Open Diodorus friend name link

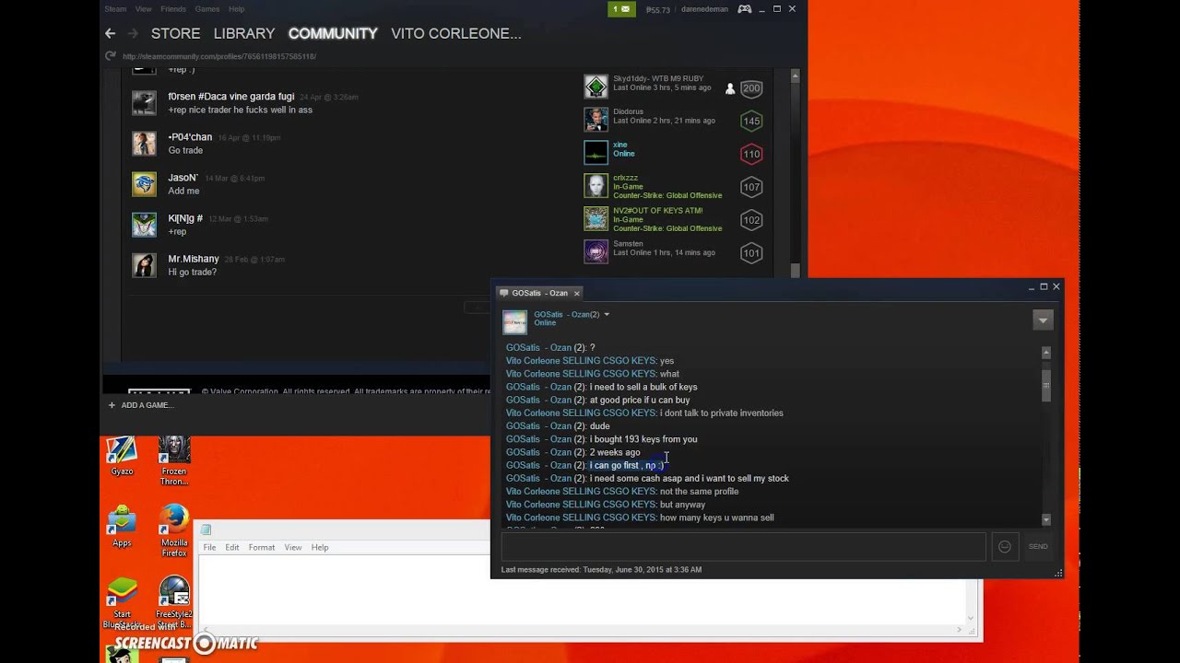[629, 111]
